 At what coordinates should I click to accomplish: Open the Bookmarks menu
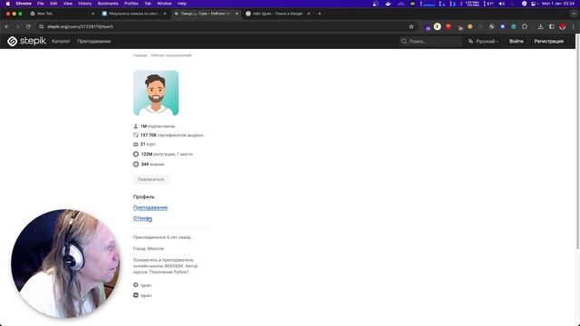pos(108,4)
